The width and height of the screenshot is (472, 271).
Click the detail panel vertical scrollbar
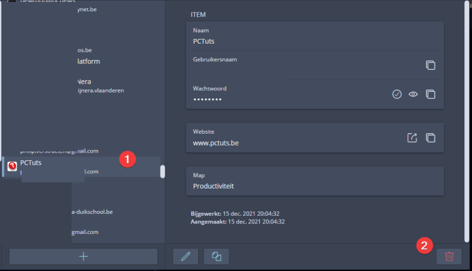[x=467, y=122]
